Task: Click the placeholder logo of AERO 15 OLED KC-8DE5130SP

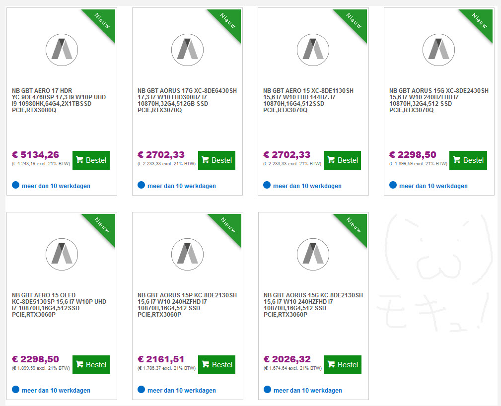Action: [62, 254]
